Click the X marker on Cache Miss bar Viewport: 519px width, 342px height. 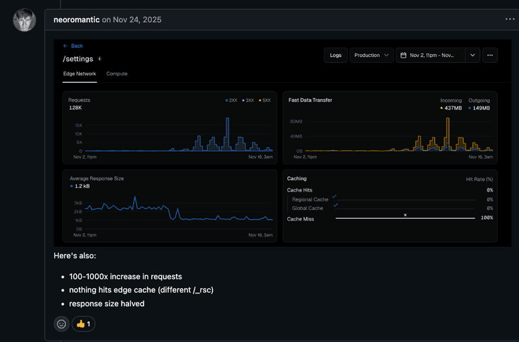[x=405, y=215]
